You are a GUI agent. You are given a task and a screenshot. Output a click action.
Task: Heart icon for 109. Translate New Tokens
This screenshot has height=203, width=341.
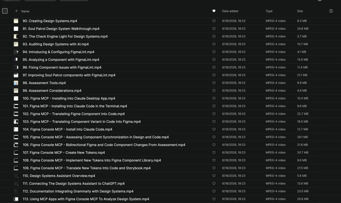click(x=214, y=168)
